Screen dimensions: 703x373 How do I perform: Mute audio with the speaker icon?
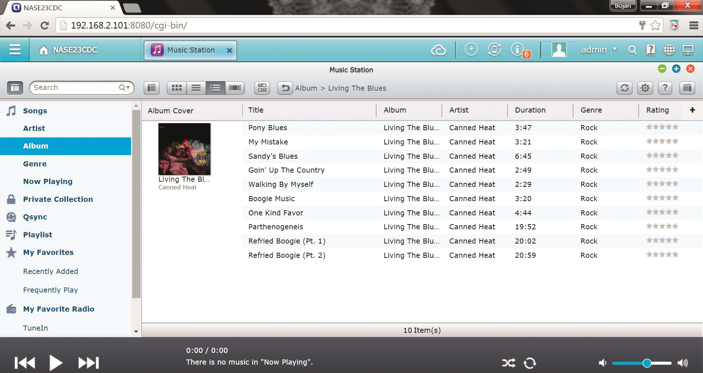602,363
